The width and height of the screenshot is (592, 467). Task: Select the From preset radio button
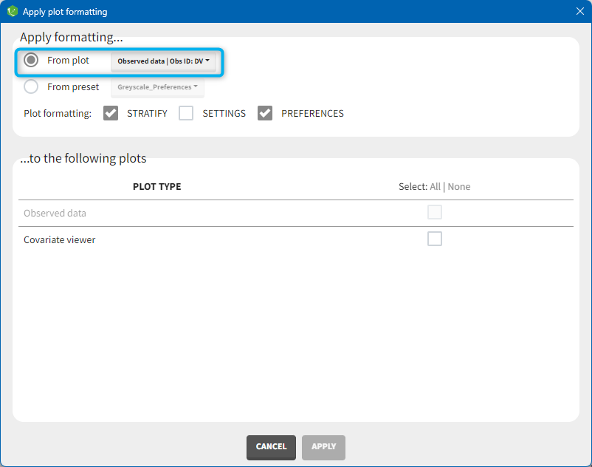(x=31, y=86)
